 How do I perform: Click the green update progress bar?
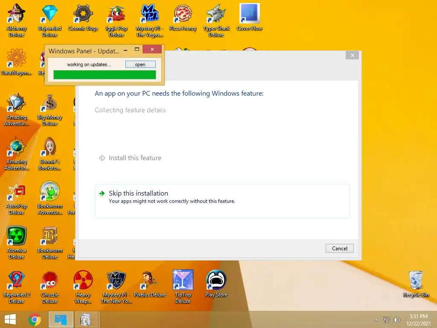pos(105,75)
